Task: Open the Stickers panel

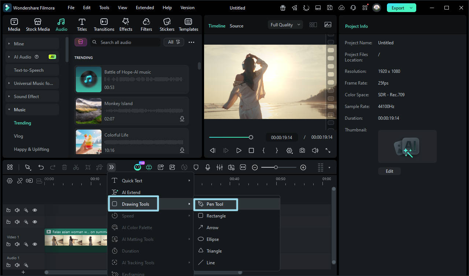Action: tap(167, 25)
